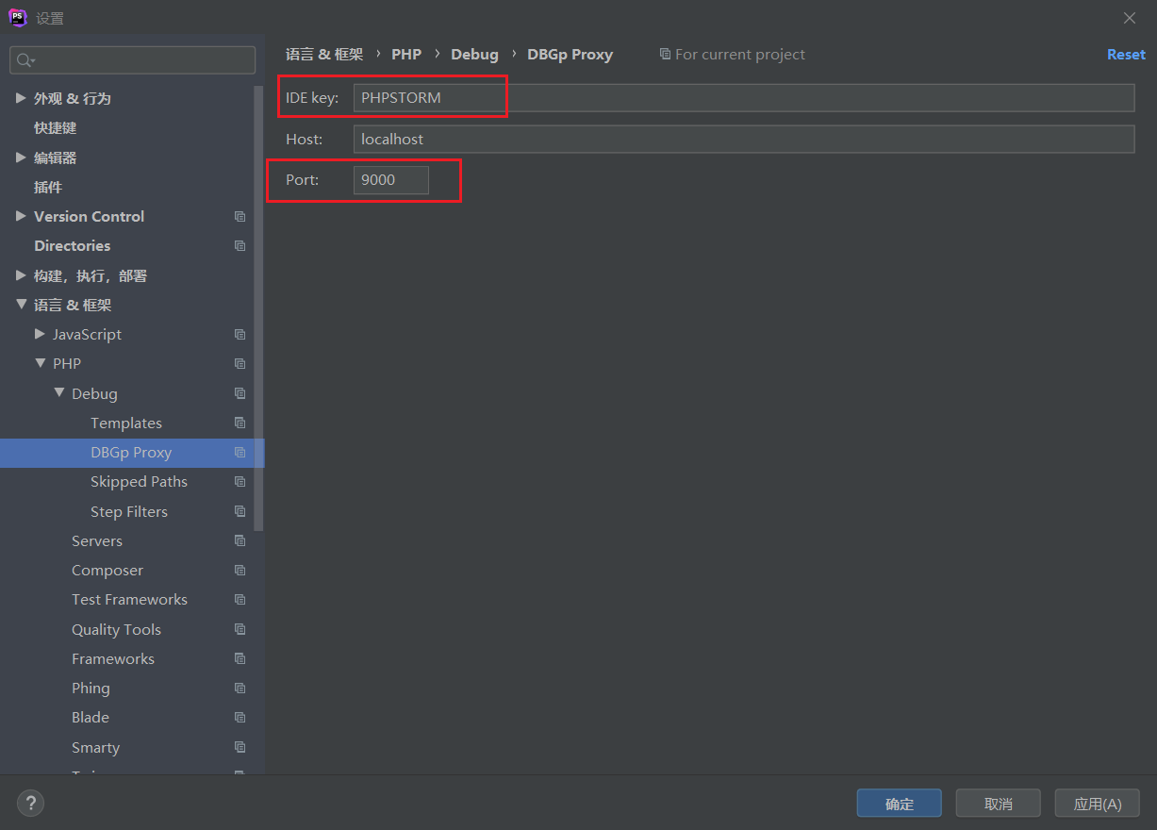Click the project-scope icon beside Quality Tools
The image size is (1157, 830).
pos(240,629)
